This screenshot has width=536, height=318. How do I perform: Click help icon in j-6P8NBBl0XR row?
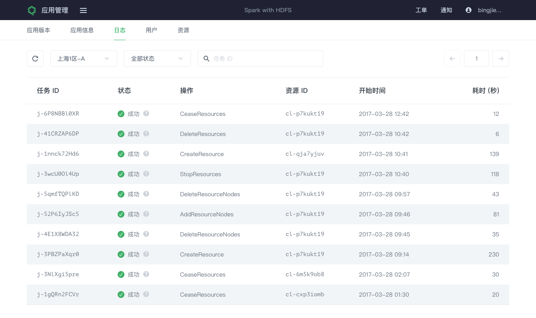tap(146, 113)
